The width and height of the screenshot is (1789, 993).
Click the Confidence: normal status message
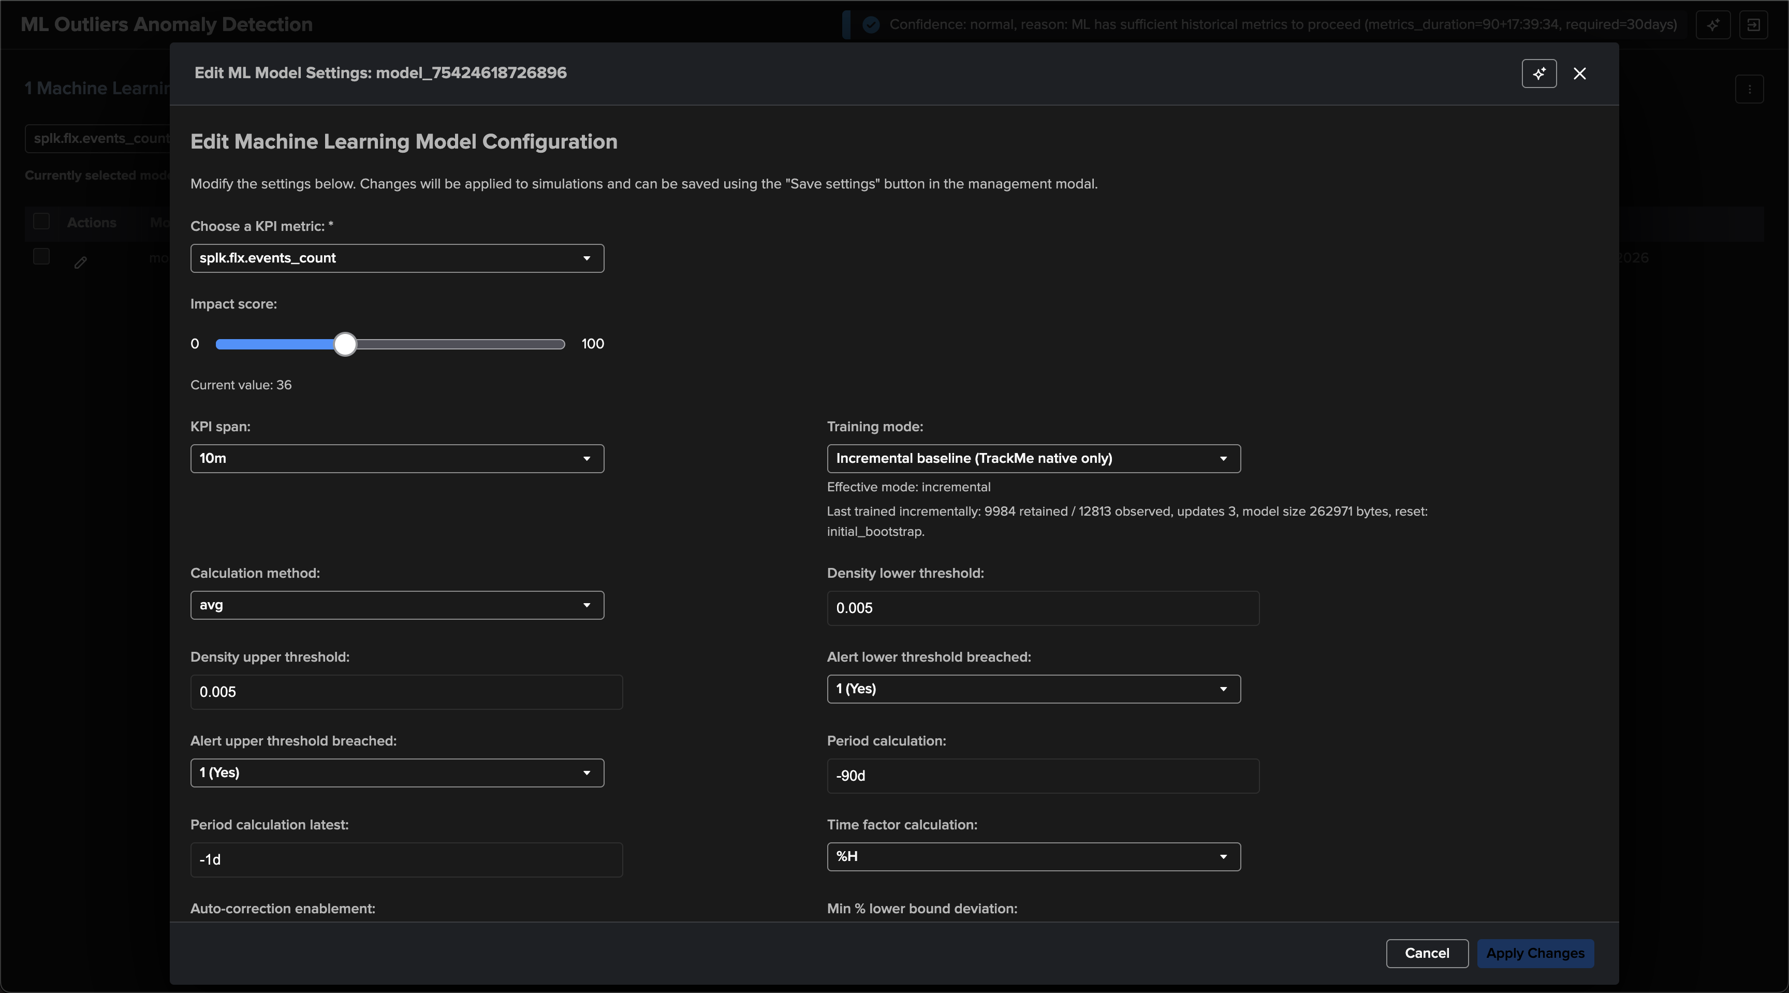click(x=1283, y=25)
